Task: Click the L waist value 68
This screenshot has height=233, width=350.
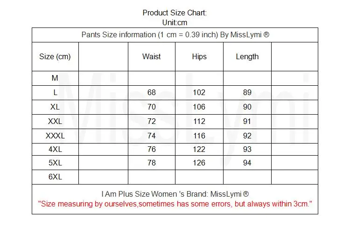Action: click(x=151, y=93)
